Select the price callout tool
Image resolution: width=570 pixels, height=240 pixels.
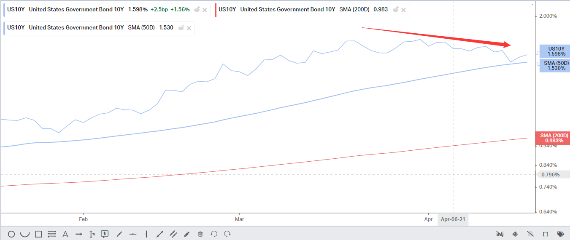click(105, 234)
